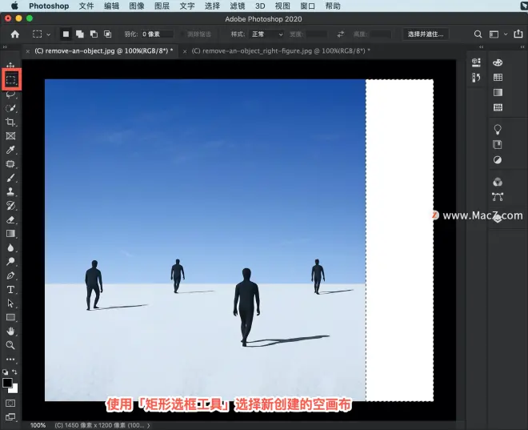Select the Rectangular Marquee tool
This screenshot has width=528, height=430.
pyautogui.click(x=11, y=80)
